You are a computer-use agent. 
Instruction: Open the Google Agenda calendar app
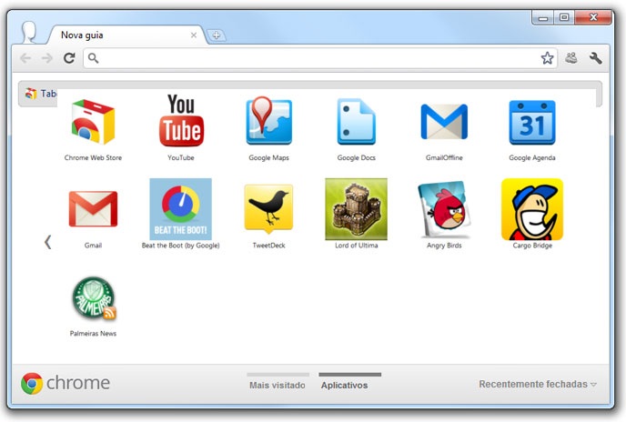coord(531,123)
